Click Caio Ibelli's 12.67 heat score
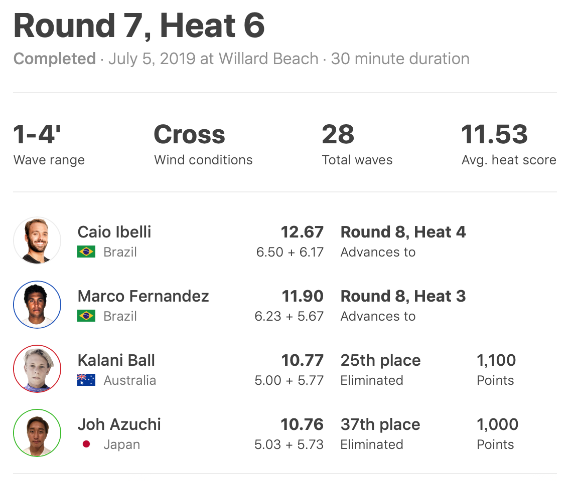 (x=302, y=232)
